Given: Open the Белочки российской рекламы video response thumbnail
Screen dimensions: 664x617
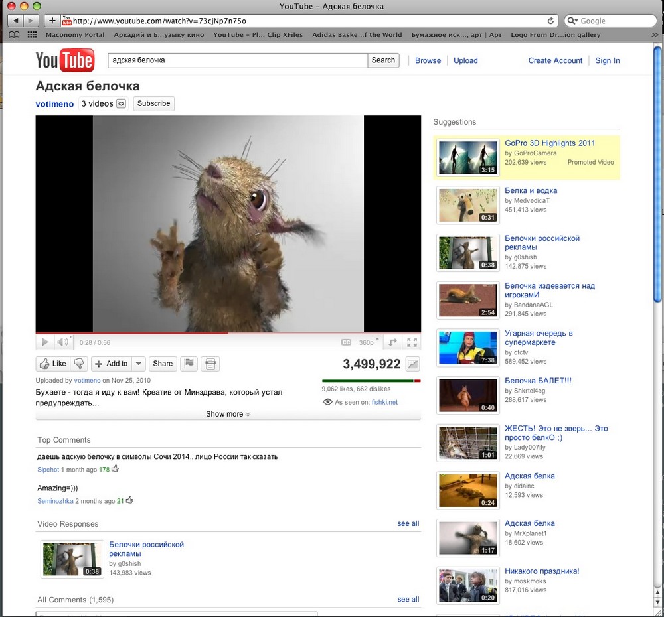Looking at the screenshot, I should click(72, 559).
